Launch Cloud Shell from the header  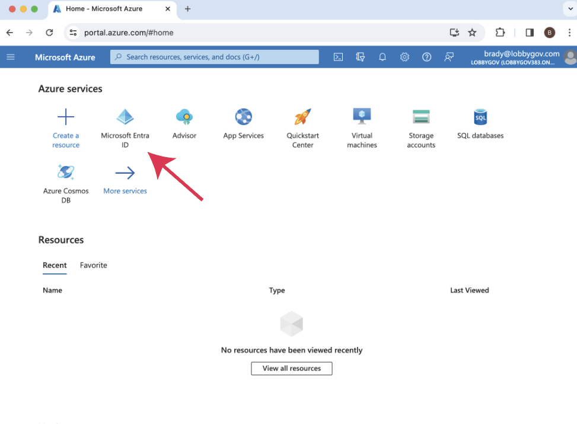[x=338, y=57]
